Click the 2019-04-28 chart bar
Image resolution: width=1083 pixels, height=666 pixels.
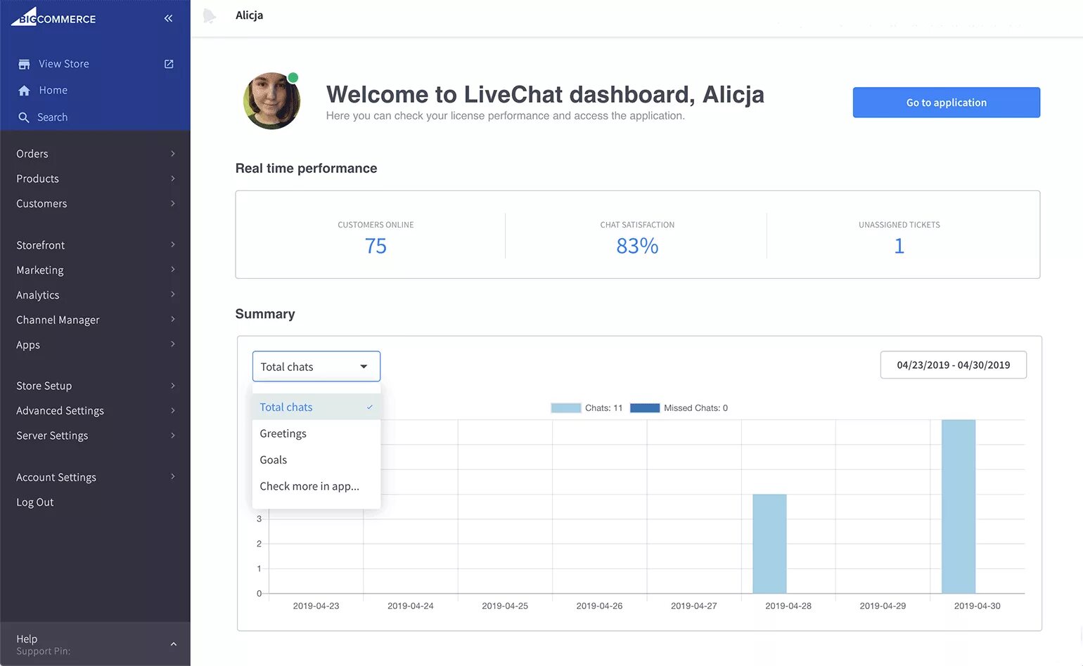[x=769, y=544]
